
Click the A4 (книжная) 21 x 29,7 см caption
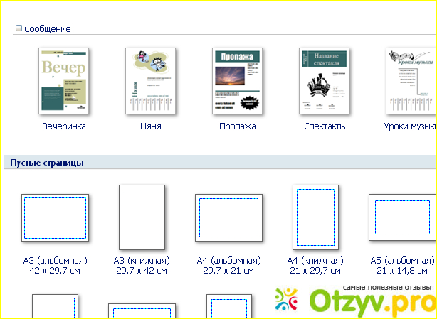coord(315,266)
